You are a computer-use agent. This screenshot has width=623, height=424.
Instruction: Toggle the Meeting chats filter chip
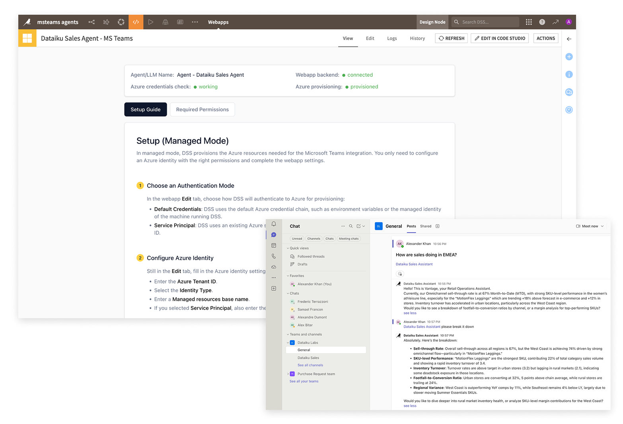348,239
